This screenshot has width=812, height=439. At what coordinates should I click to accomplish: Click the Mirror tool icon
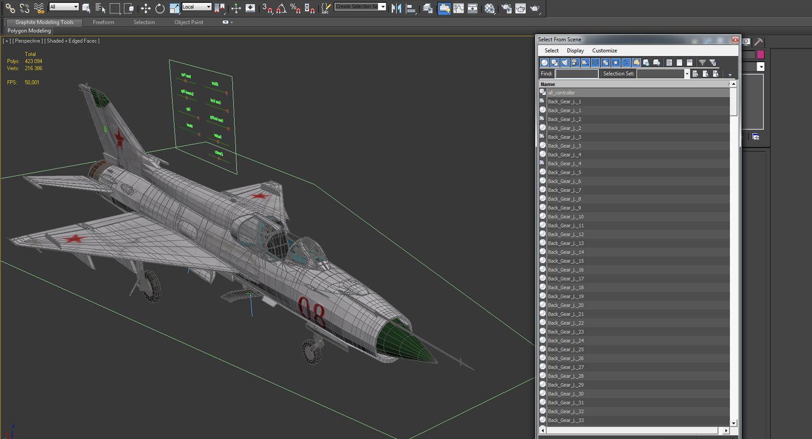click(x=397, y=8)
